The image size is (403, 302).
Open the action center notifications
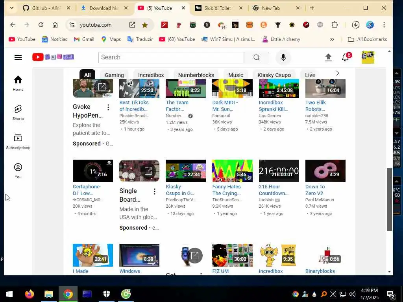[391, 294]
